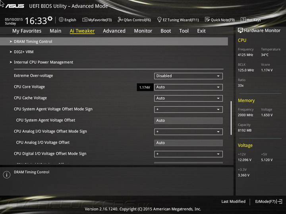Click the info icon in help panel

coord(7,175)
